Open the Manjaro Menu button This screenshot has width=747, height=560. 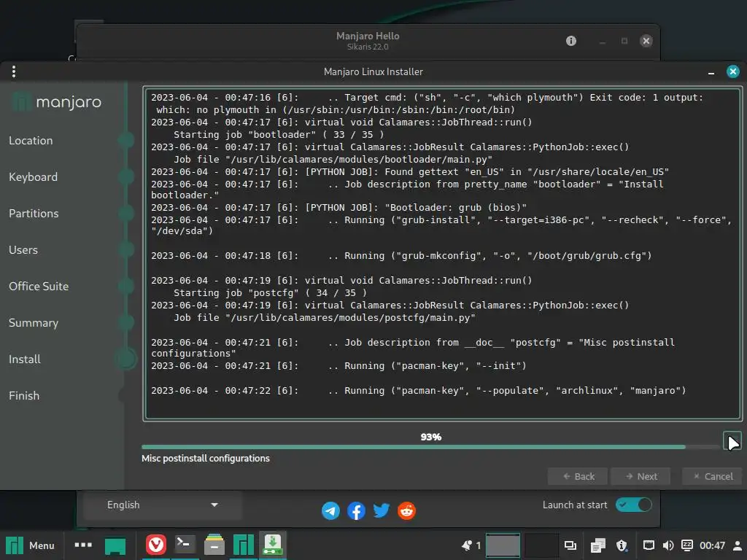click(x=29, y=545)
